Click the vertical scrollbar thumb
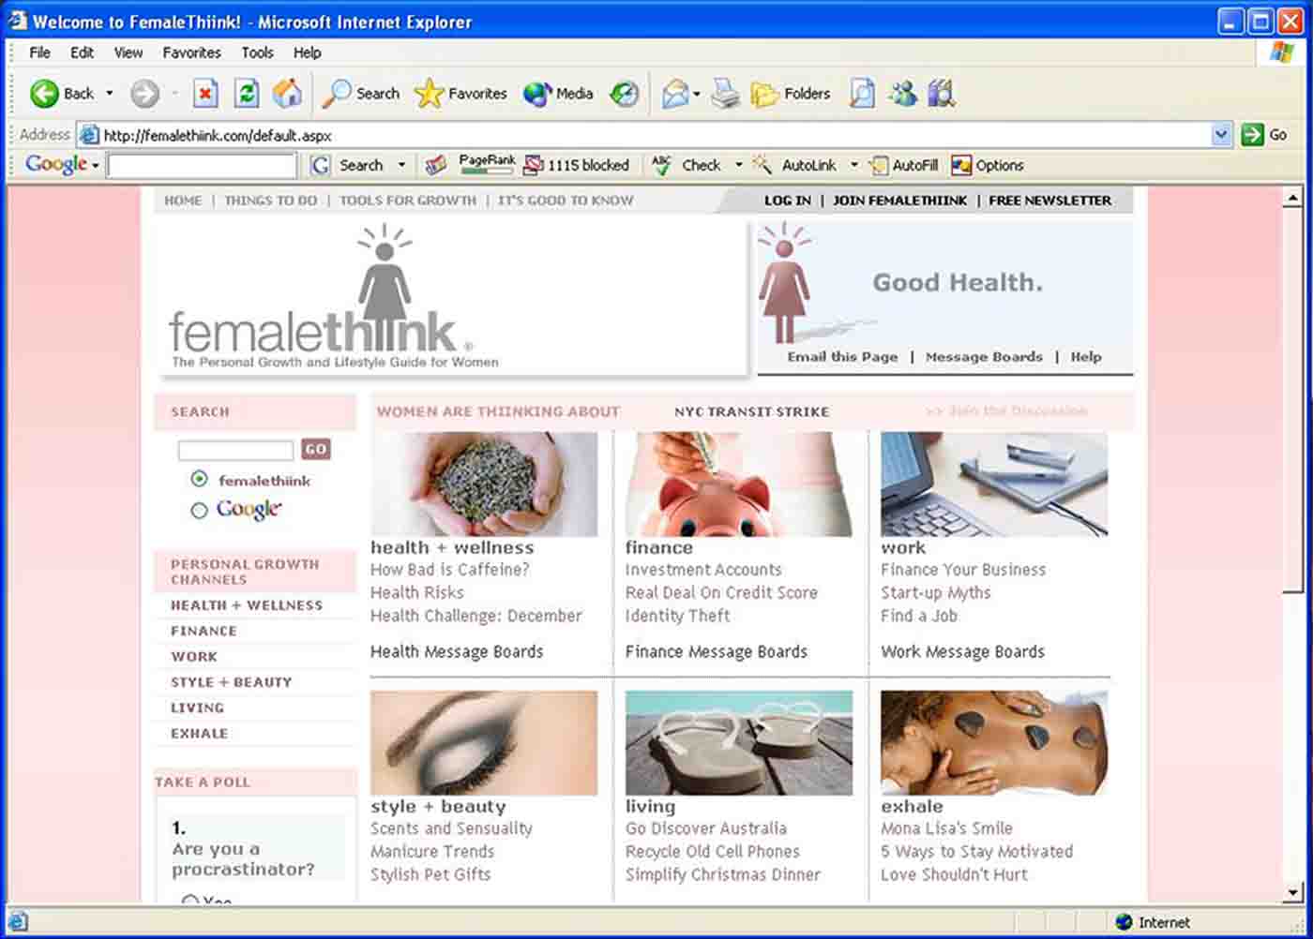 (1293, 398)
